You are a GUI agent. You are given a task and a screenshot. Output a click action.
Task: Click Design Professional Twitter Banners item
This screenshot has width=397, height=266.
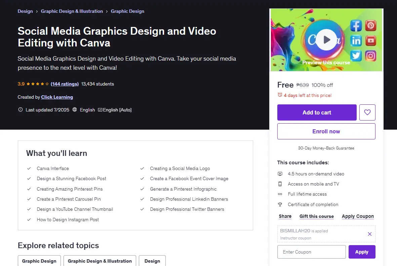coord(187,209)
